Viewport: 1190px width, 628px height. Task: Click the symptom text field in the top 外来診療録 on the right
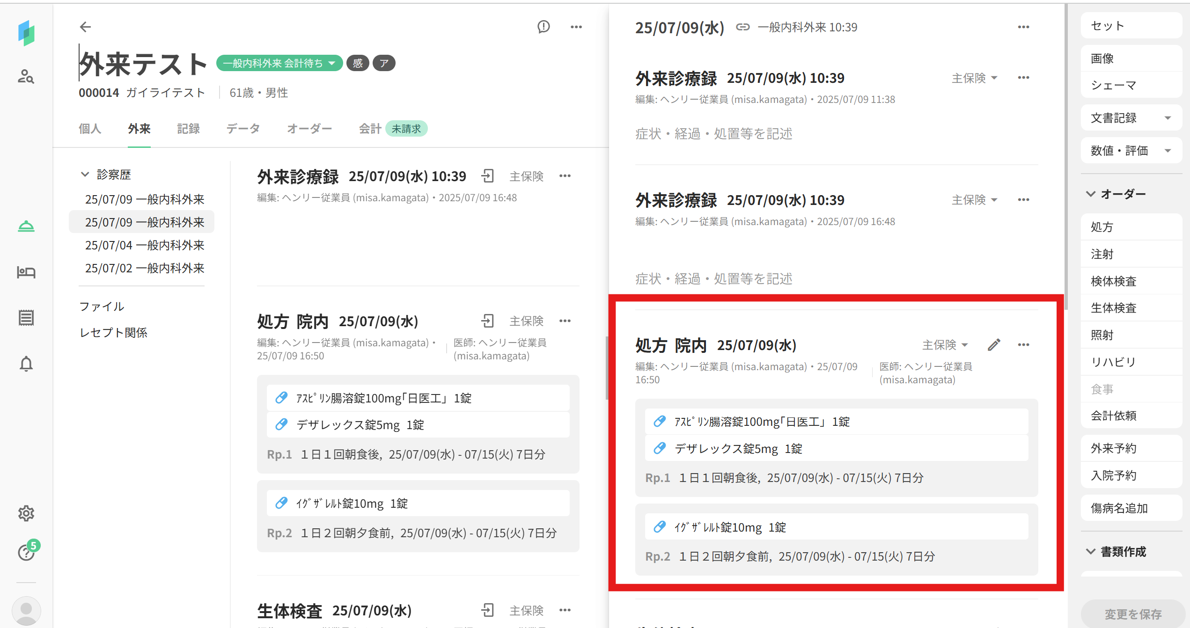[713, 134]
